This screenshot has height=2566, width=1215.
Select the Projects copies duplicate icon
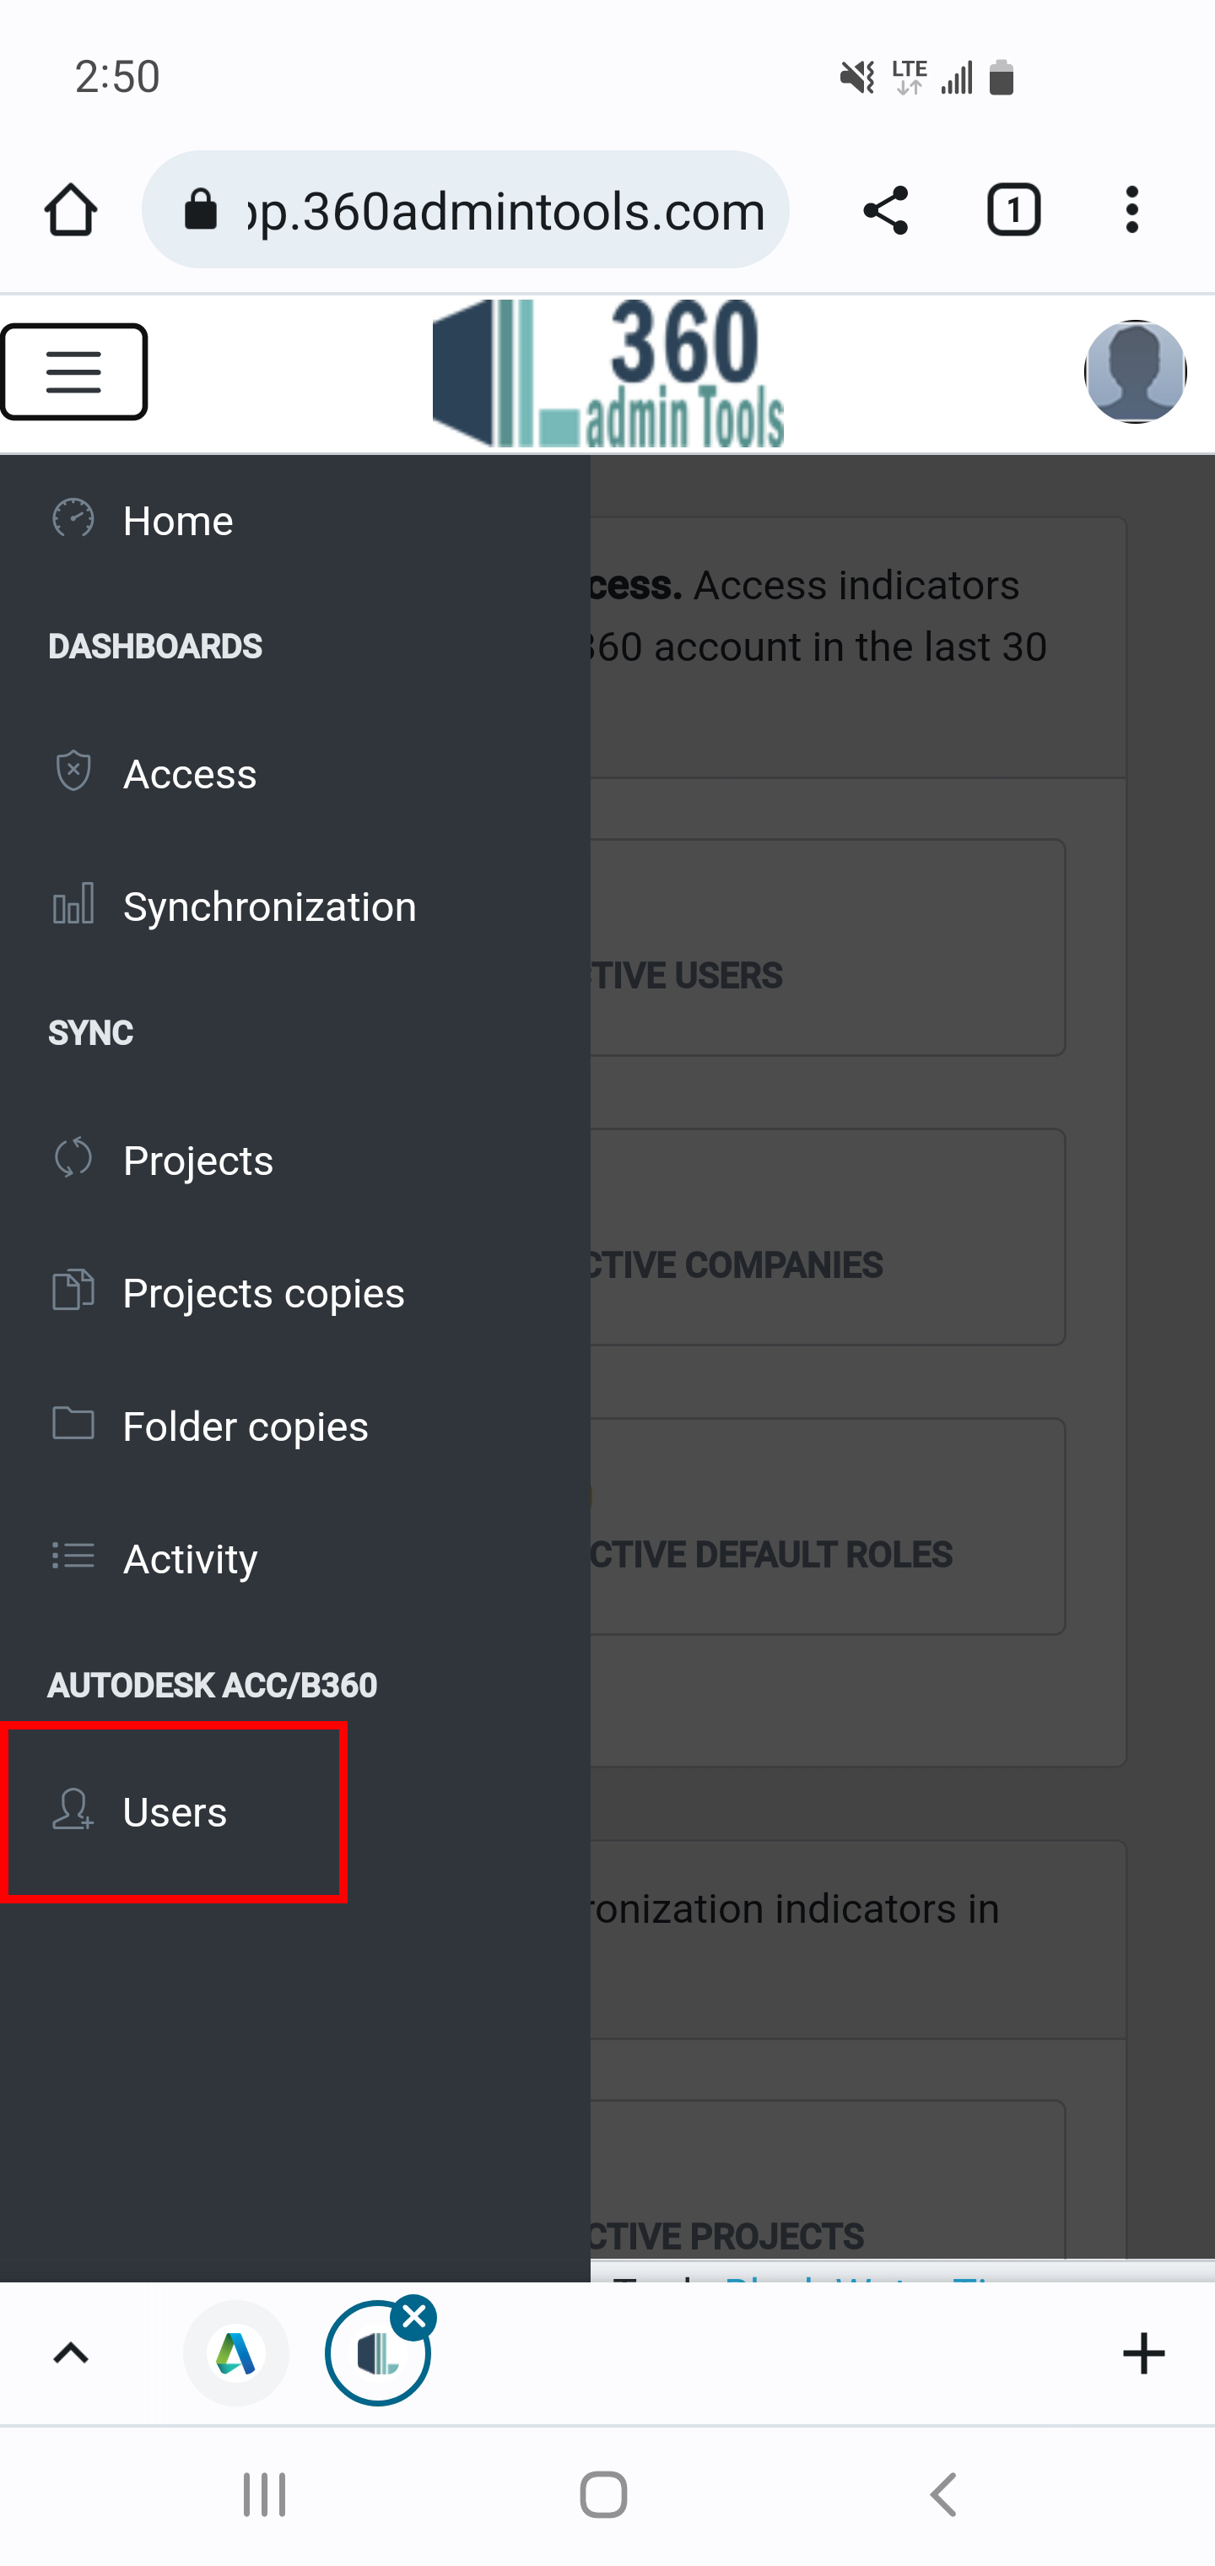73,1291
